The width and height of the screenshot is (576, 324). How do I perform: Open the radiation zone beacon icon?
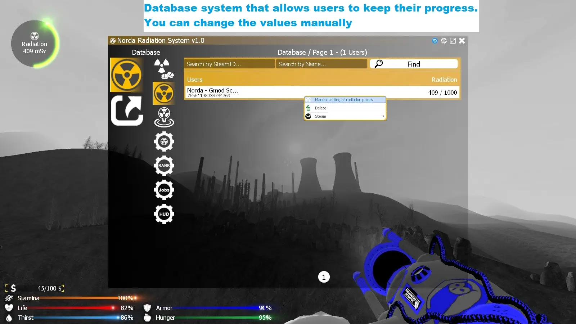[x=164, y=117]
